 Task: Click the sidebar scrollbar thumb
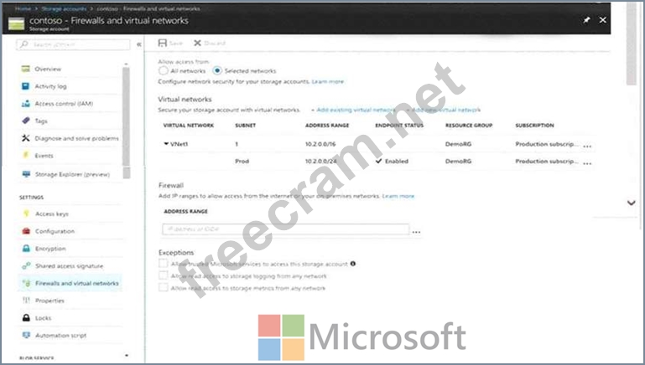click(x=127, y=123)
